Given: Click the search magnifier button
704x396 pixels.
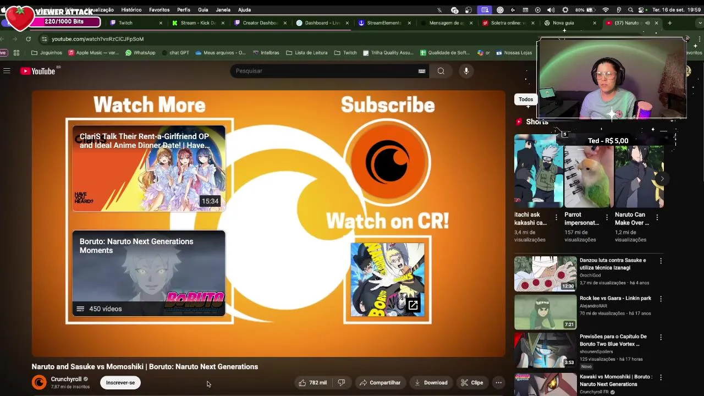Looking at the screenshot, I should 441,71.
